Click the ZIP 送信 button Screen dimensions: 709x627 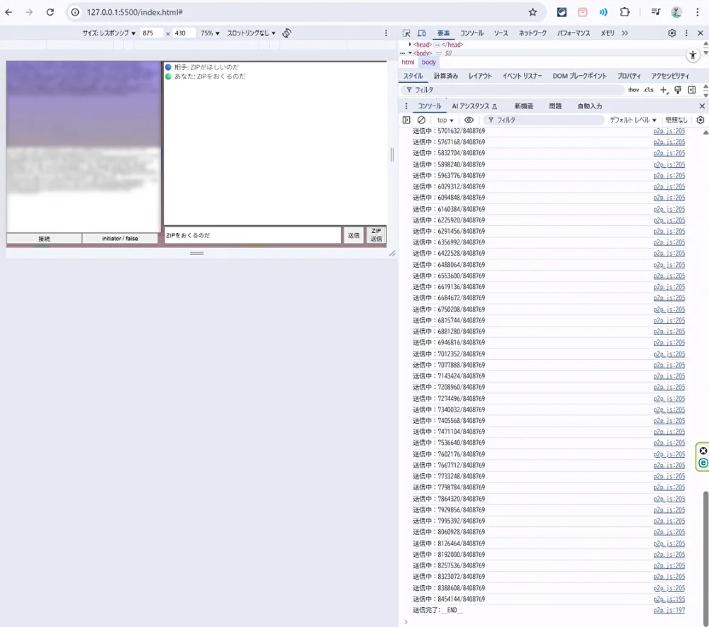point(376,235)
